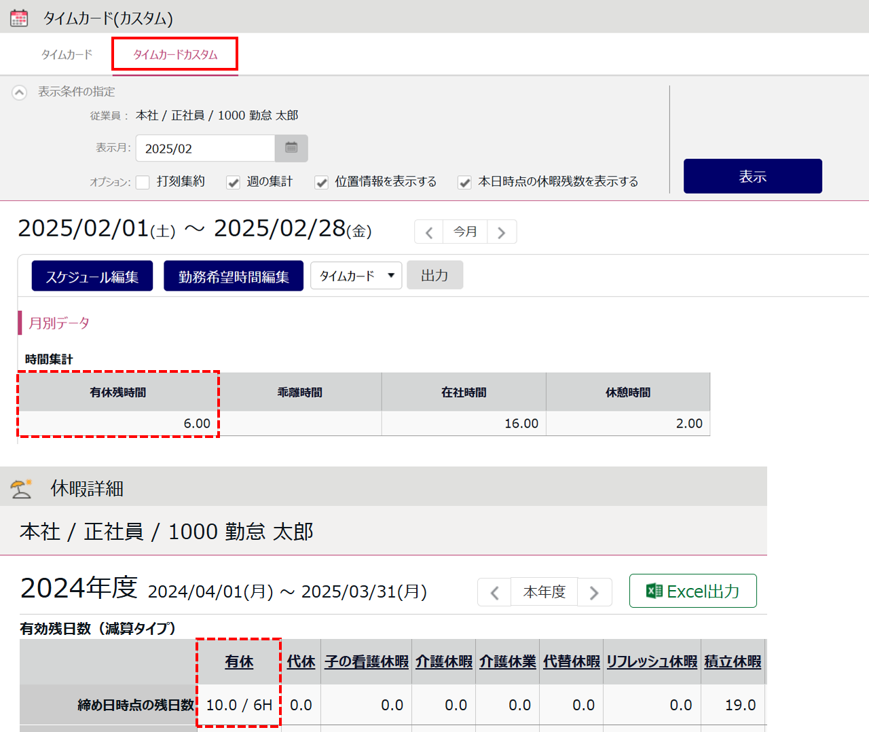Image resolution: width=869 pixels, height=732 pixels.
Task: Click the 月別データ heading
Action: click(59, 323)
